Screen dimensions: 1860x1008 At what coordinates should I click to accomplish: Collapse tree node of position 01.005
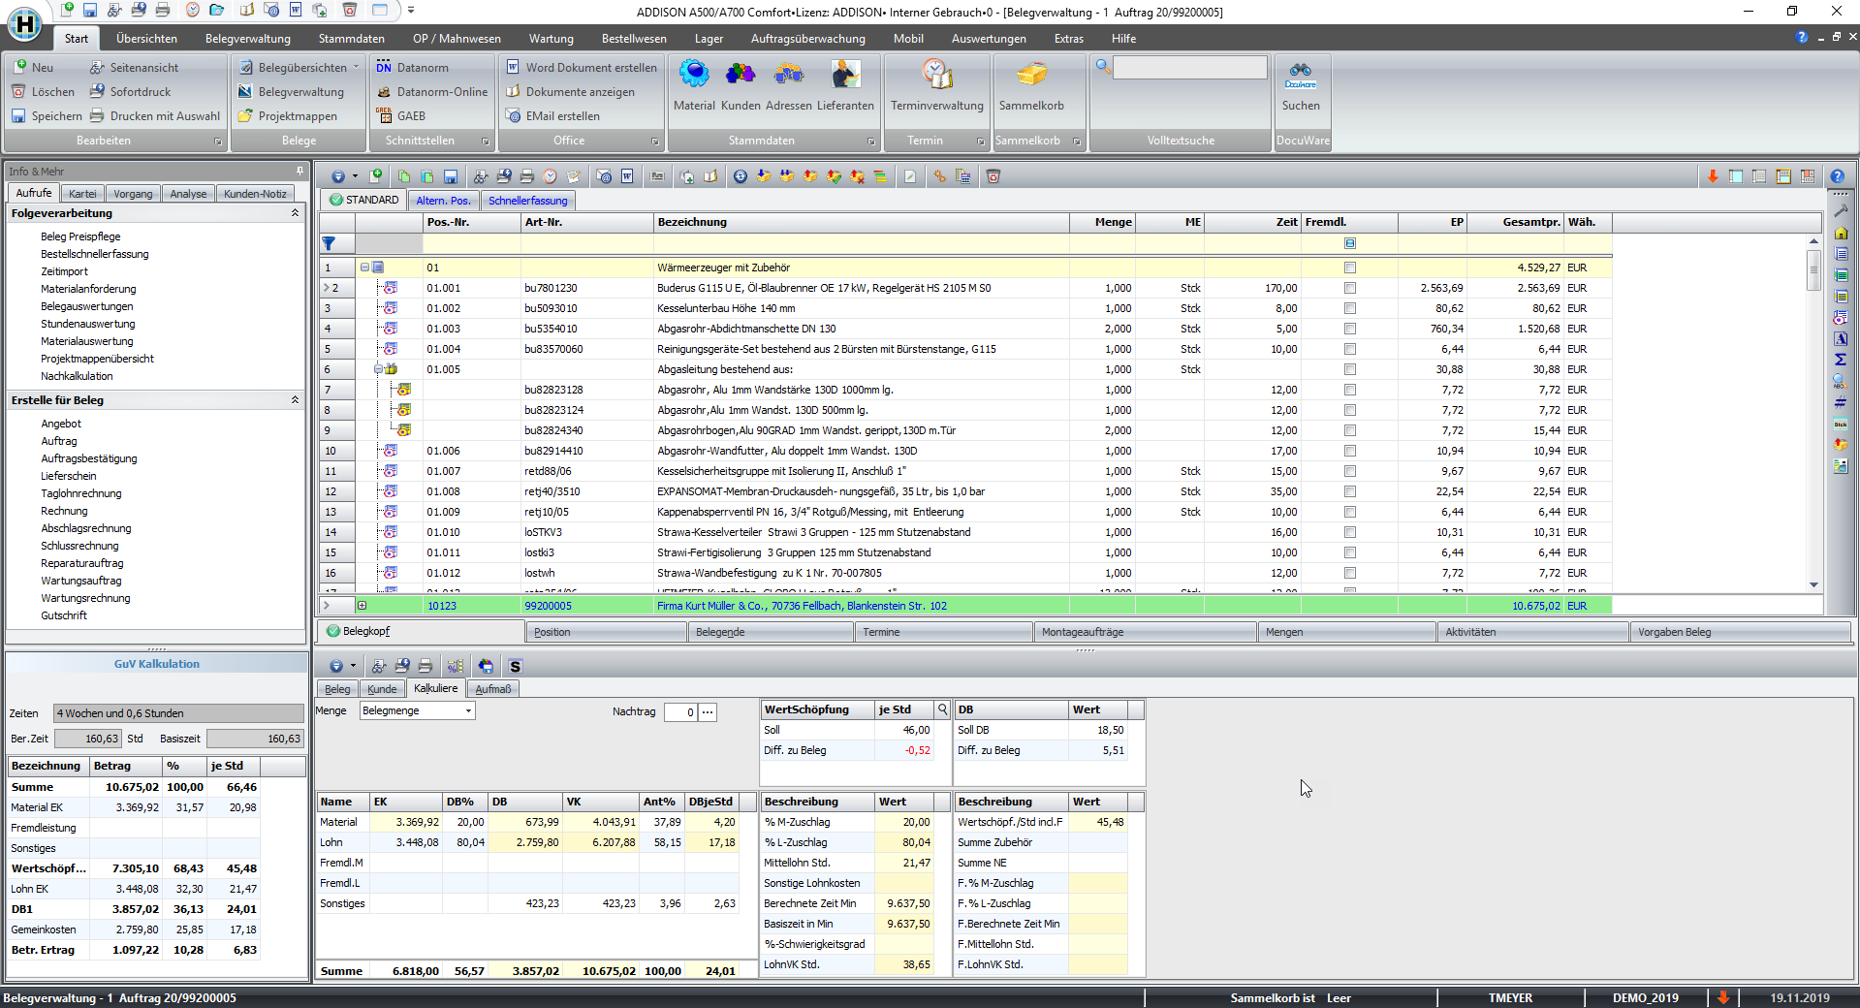tap(379, 369)
